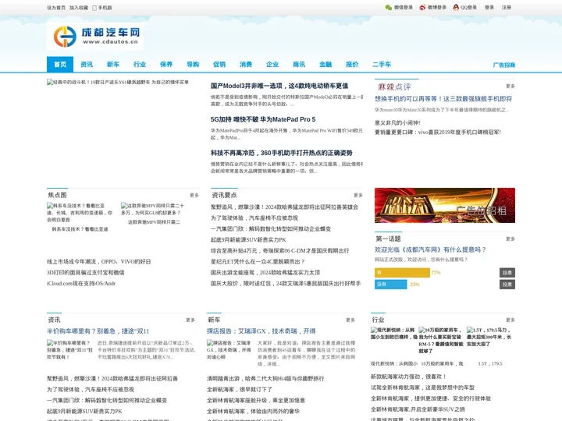Click the 登录 link at top right
The width and height of the screenshot is (562, 421).
[489, 8]
